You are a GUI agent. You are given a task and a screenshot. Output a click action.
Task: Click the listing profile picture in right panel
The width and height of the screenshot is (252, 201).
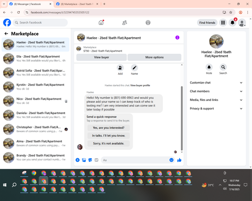coord(216,41)
